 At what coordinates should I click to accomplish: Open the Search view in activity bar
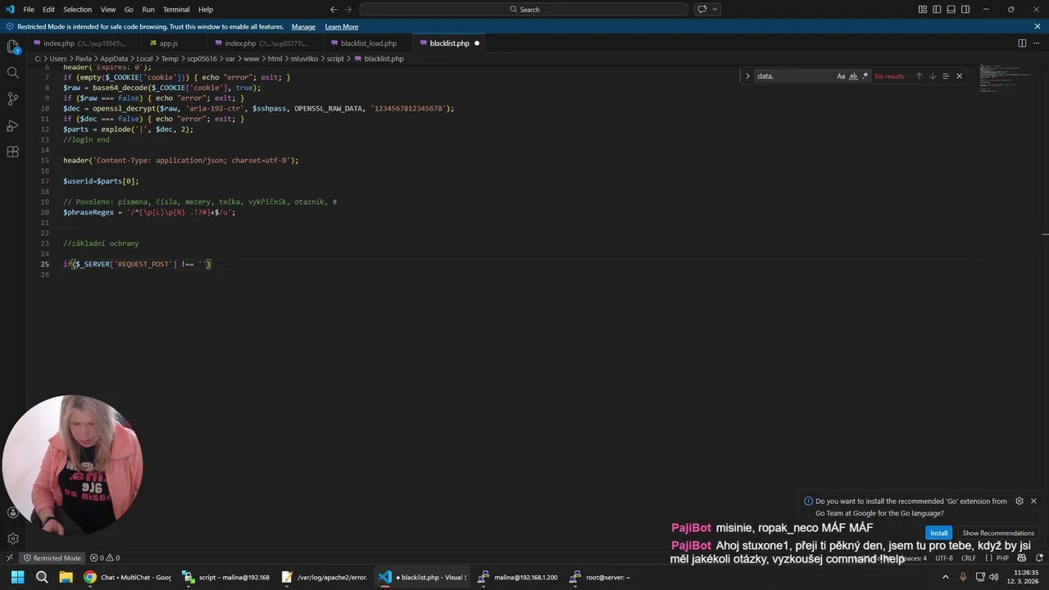(x=12, y=73)
